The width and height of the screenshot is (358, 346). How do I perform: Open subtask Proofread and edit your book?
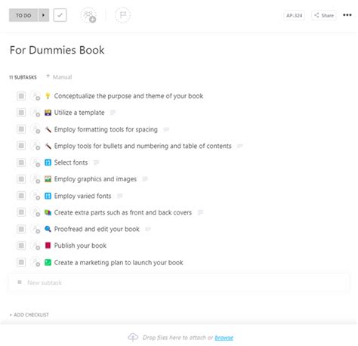97,229
